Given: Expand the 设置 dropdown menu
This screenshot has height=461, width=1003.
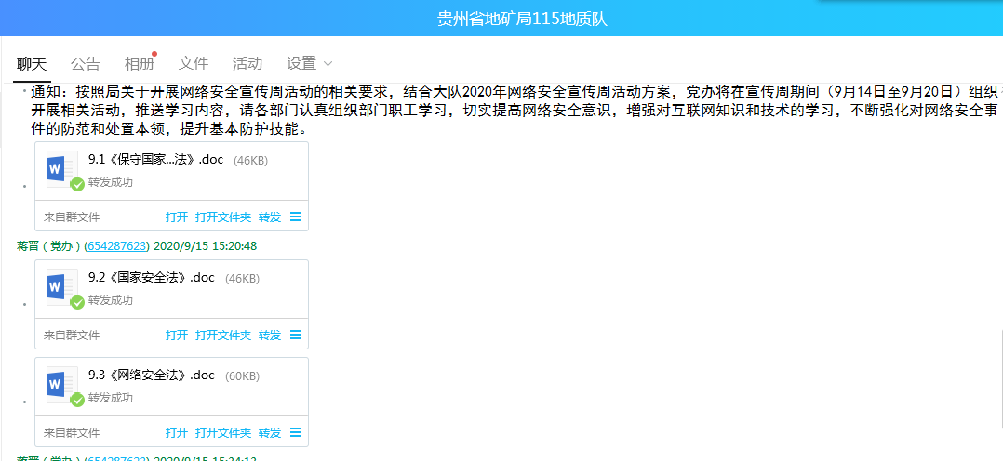Looking at the screenshot, I should pos(310,63).
